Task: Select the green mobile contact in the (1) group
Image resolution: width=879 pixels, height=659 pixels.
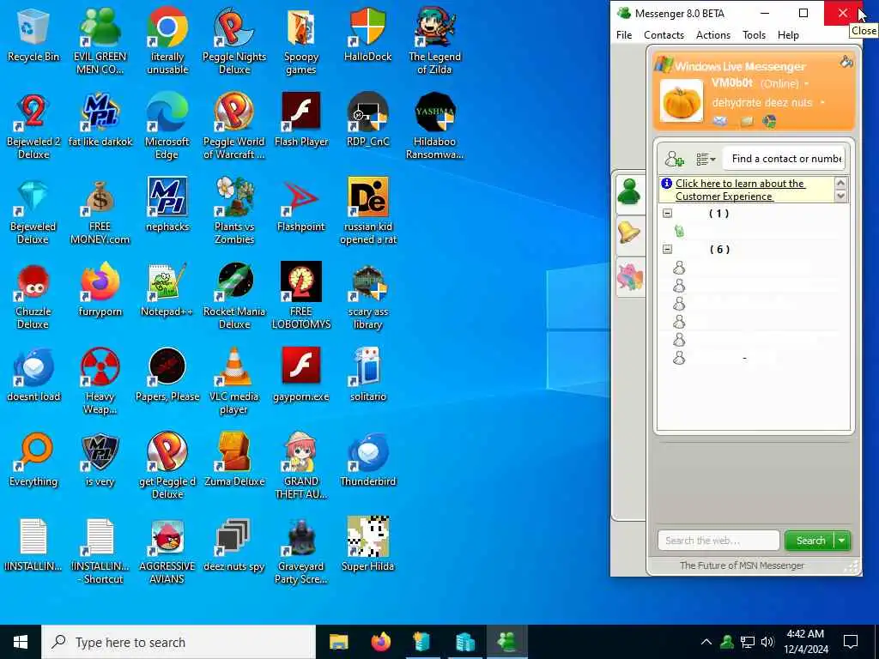Action: [679, 231]
